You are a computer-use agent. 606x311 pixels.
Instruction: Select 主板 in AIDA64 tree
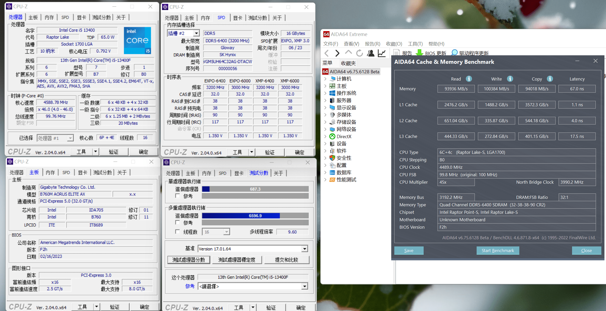pyautogui.click(x=341, y=86)
